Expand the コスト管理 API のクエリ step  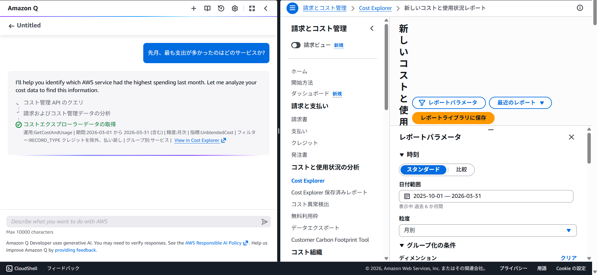tap(53, 103)
